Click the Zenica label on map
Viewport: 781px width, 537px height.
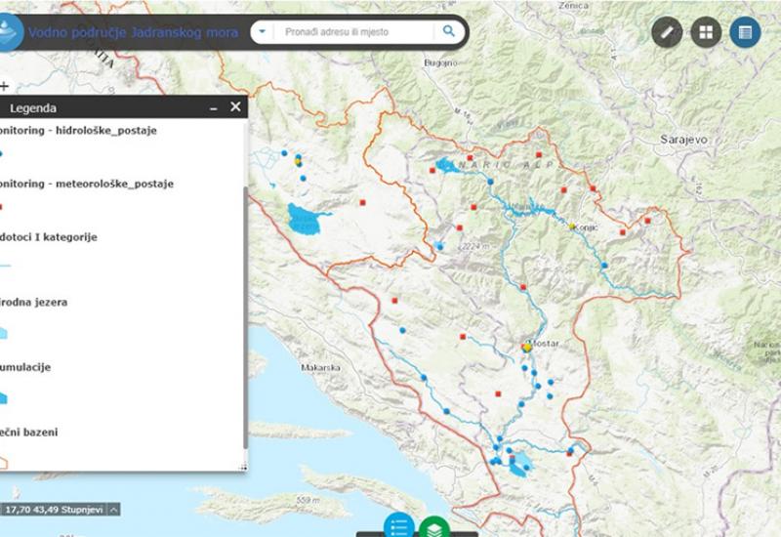tap(573, 6)
